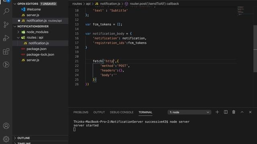
Task: Click the 'POST' method string on line 22
Action: [122, 66]
